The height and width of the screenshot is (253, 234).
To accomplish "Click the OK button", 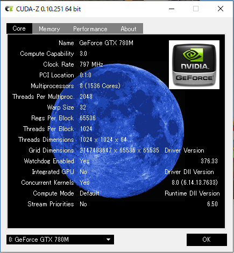I will tap(207, 240).
